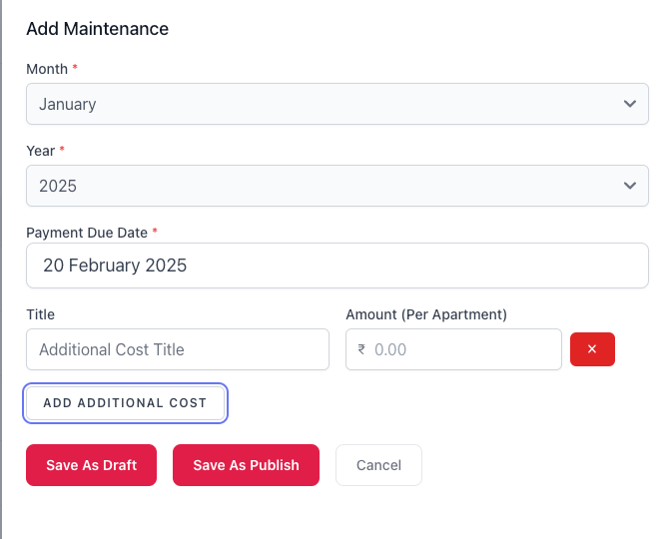Expand the Month dropdown chevron arrow
This screenshot has height=539, width=671.
point(629,104)
